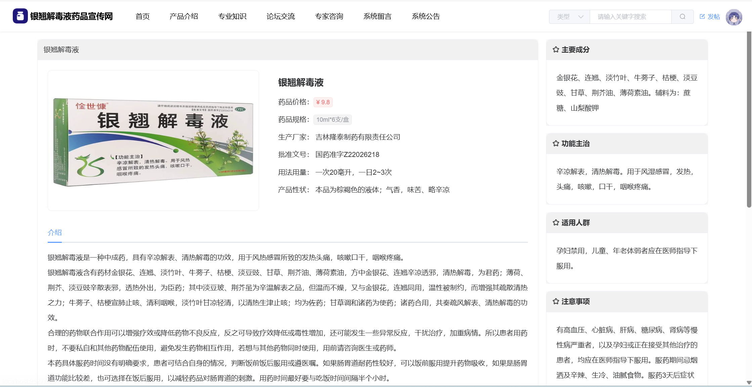The width and height of the screenshot is (752, 387).
Task: Open the user avatar menu
Action: point(734,17)
